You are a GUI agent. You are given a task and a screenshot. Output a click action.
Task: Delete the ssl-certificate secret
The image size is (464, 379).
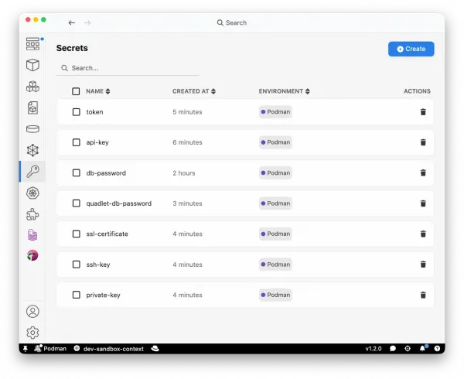(423, 234)
